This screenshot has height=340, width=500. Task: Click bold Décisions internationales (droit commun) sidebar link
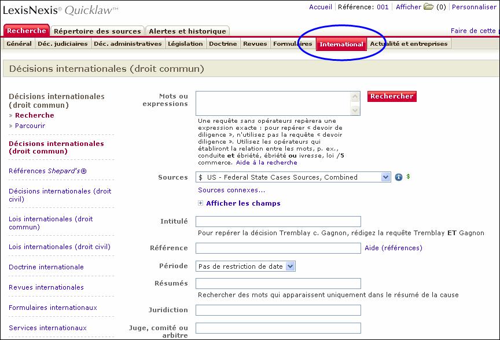click(57, 148)
